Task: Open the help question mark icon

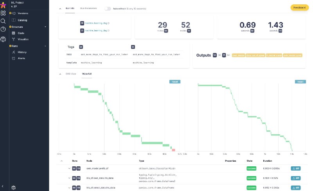Action: (x=3, y=29)
